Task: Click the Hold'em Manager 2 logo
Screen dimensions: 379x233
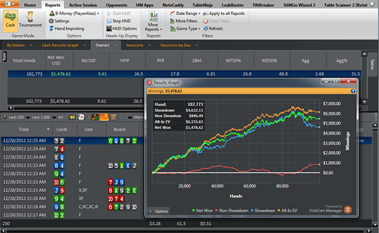Action: click(x=347, y=209)
